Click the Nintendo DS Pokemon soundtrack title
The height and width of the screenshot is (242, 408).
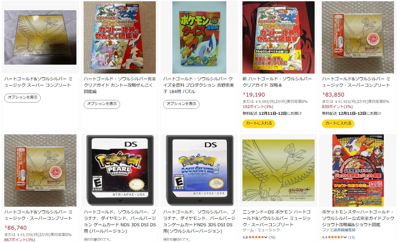pos(277,218)
